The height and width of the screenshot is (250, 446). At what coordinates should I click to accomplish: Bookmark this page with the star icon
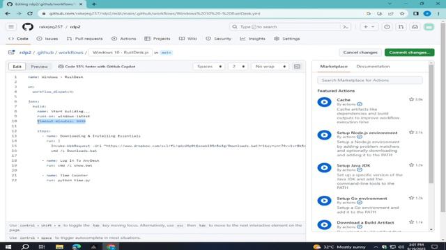402,13
